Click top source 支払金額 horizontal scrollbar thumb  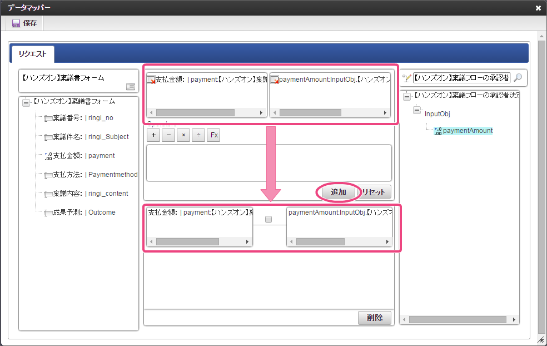(195, 113)
